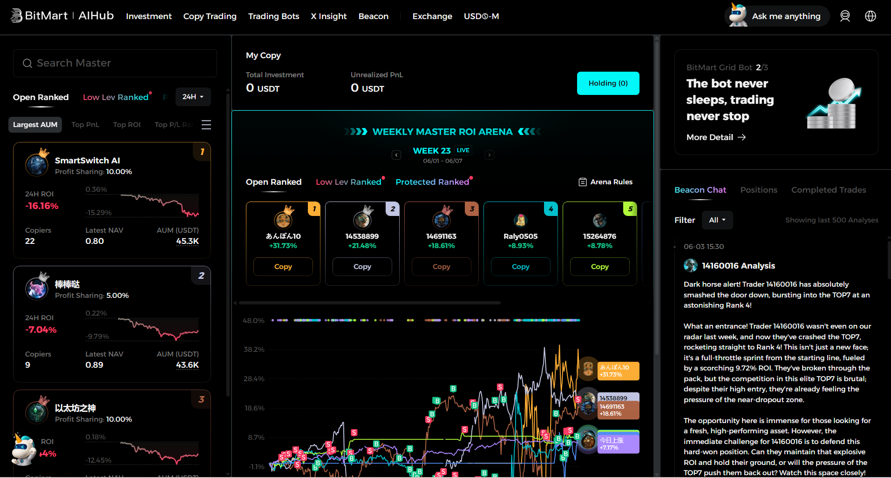Click SmartSwitch AI avatar
This screenshot has width=891, height=478.
click(37, 164)
